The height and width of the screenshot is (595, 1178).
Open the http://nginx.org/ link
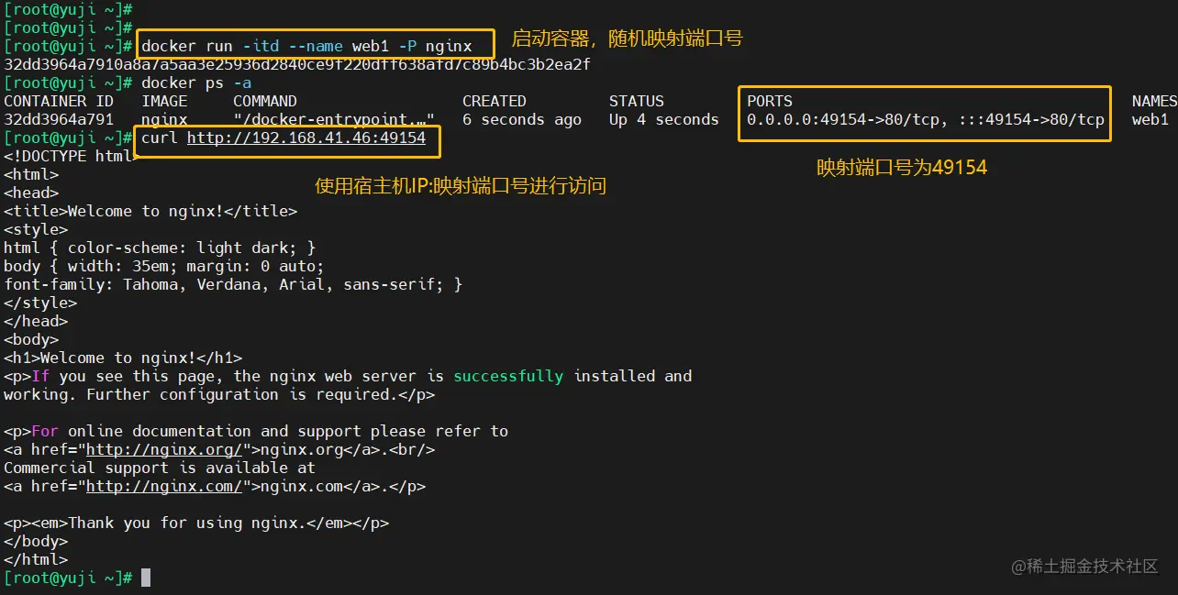pyautogui.click(x=164, y=449)
